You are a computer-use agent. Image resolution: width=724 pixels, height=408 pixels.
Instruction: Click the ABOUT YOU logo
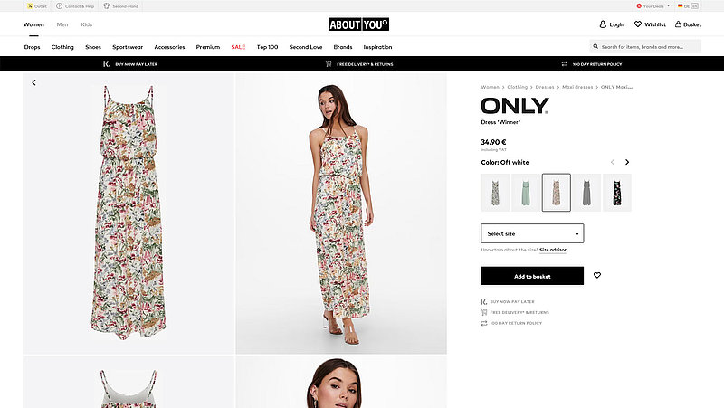click(362, 24)
